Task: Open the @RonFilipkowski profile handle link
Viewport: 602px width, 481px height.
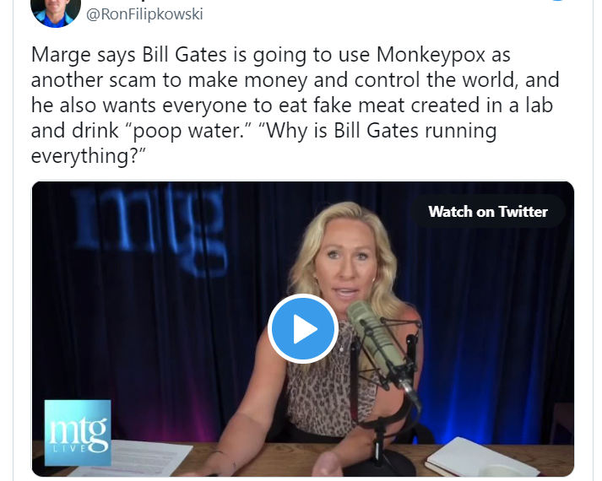Action: click(144, 14)
